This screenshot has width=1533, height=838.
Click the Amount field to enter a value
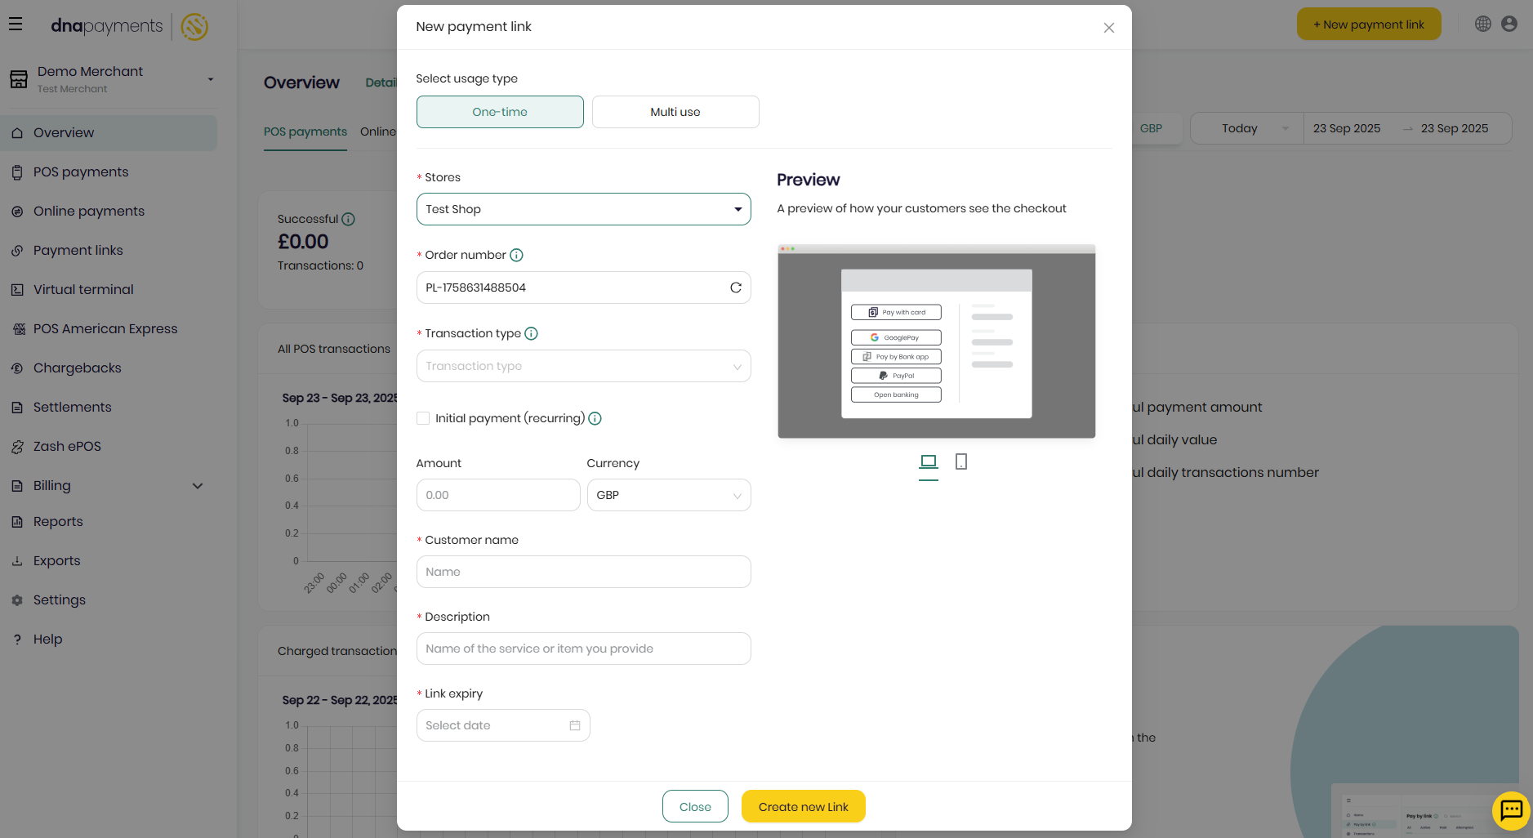[x=497, y=495]
